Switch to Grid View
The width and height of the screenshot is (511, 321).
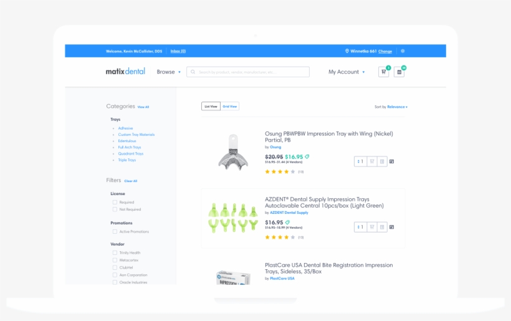click(x=230, y=107)
